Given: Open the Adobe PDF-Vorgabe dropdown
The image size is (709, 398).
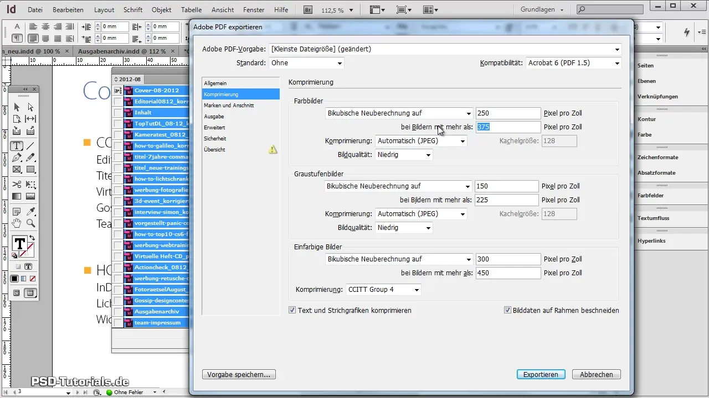Looking at the screenshot, I should (x=445, y=49).
